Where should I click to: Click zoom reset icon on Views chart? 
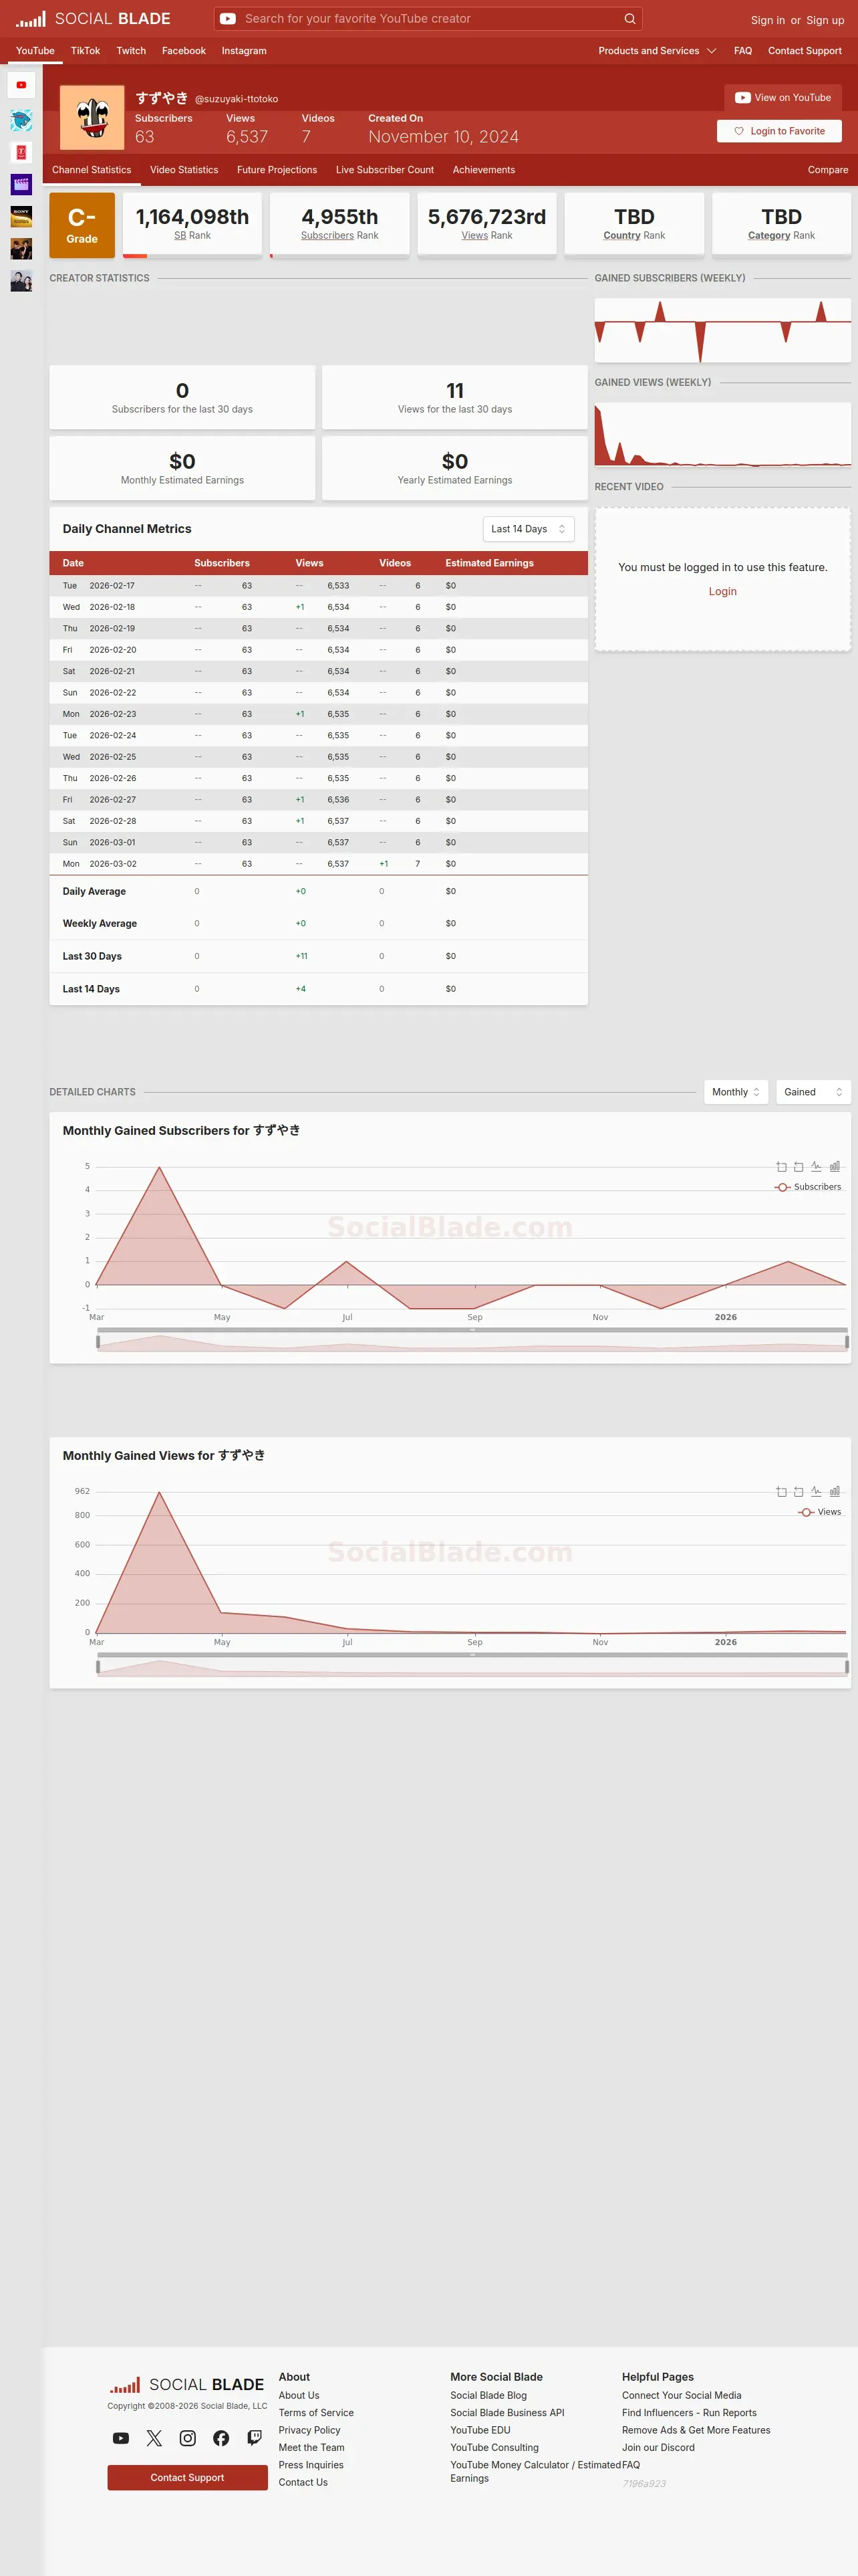(x=798, y=1491)
